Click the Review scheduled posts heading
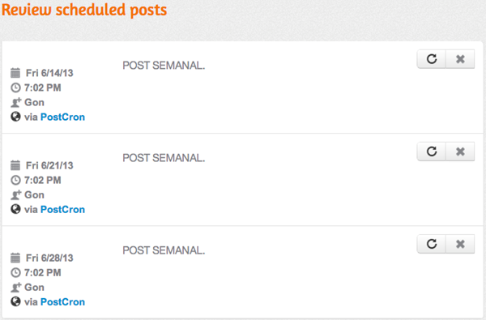This screenshot has width=486, height=320. tap(84, 10)
